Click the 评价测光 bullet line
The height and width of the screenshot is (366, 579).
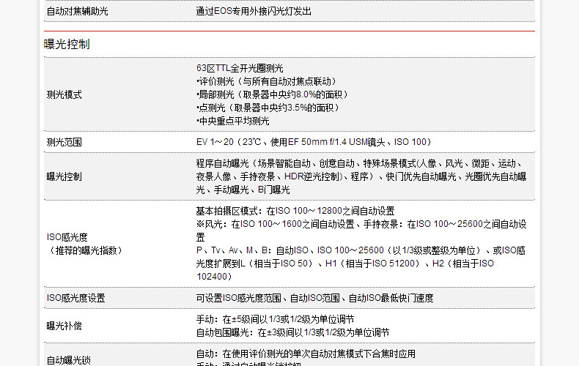pyautogui.click(x=267, y=81)
